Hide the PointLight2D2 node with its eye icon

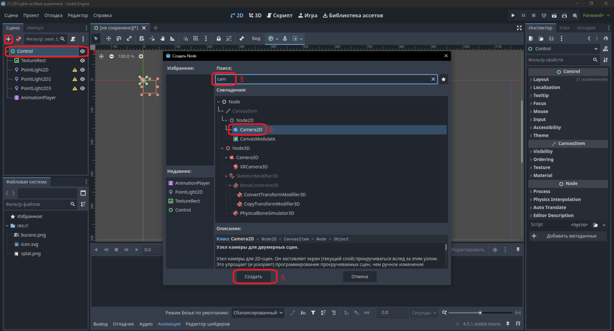coord(82,79)
